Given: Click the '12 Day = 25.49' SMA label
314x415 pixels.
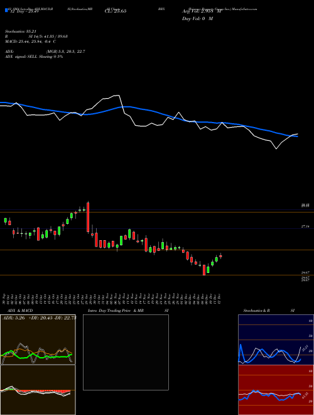Looking at the screenshot, I should 23,11.
